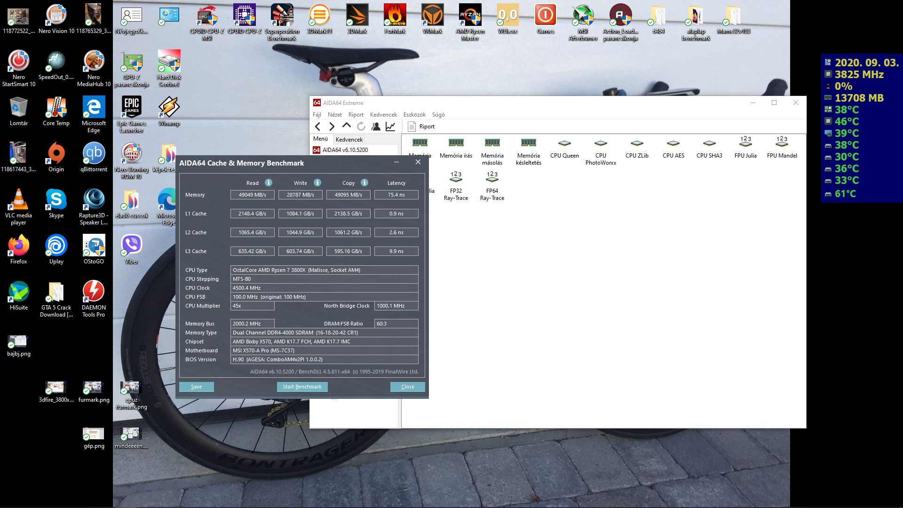The image size is (903, 508).
Task: Select the FP64 Ray-Trace benchmark icon
Action: point(492,186)
